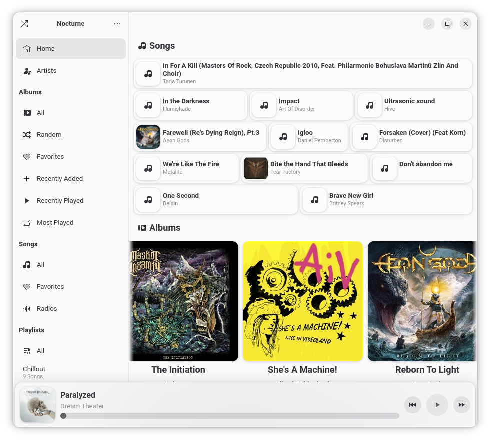The height and width of the screenshot is (440, 490).
Task: Click Home house icon in sidebar
Action: 27,48
